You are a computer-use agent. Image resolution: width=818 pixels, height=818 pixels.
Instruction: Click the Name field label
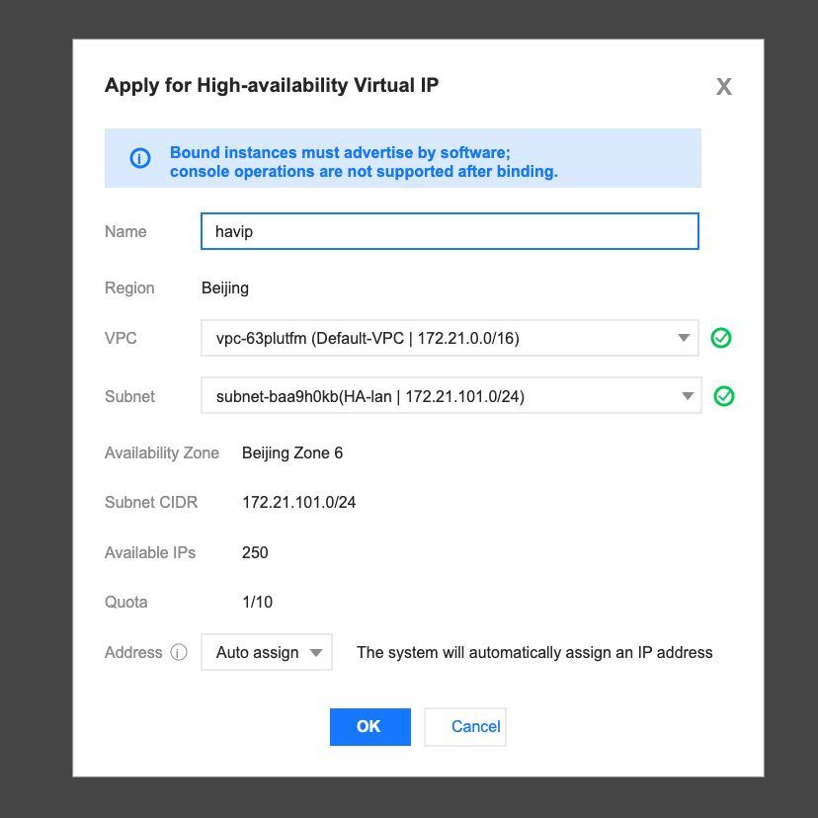[x=125, y=231]
